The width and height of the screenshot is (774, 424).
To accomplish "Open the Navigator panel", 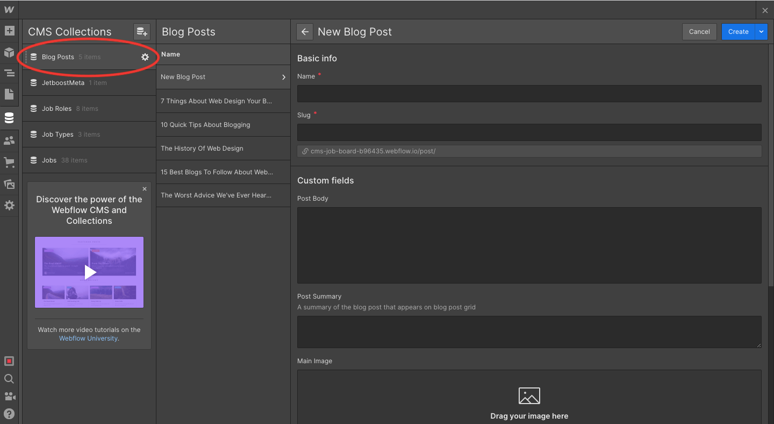I will pos(9,73).
